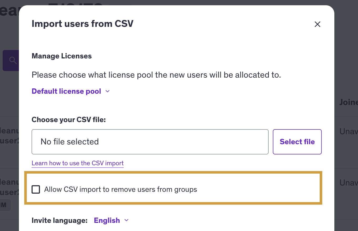Image resolution: width=358 pixels, height=231 pixels.
Task: Click the Joined column header in background
Action: 349,102
